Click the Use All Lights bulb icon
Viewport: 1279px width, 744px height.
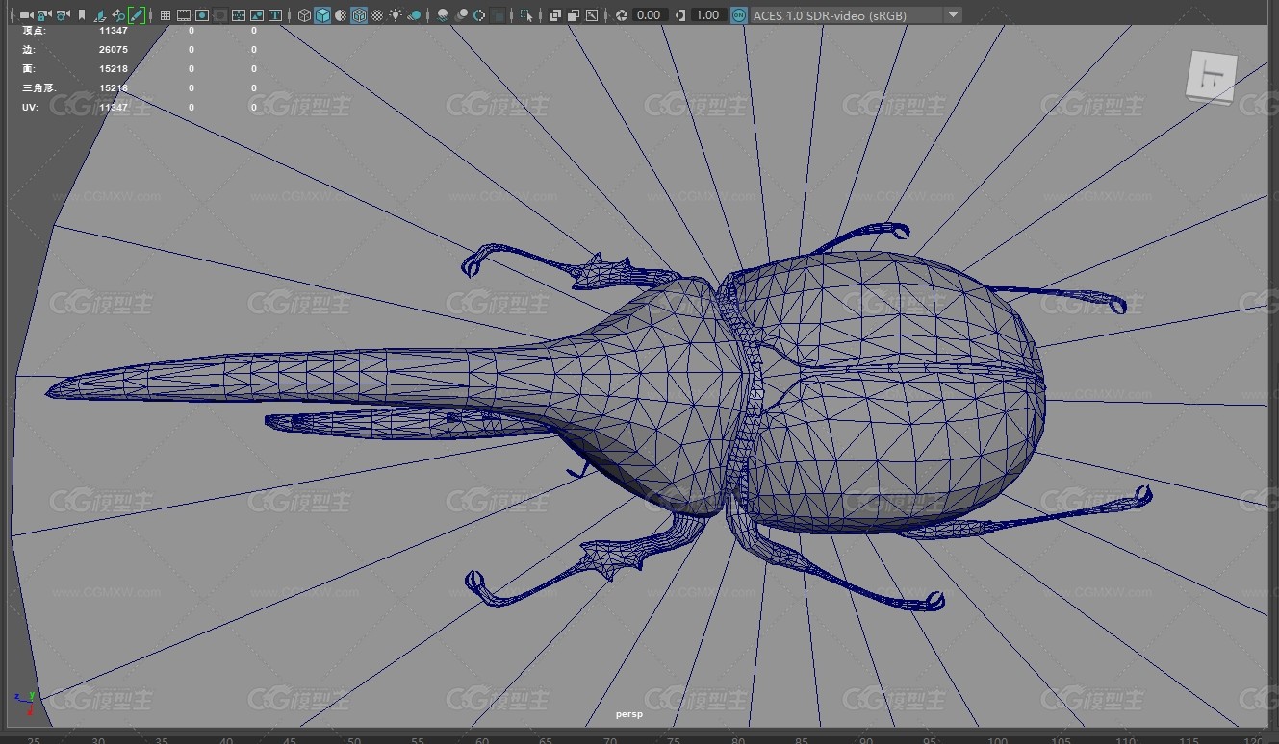(x=396, y=15)
